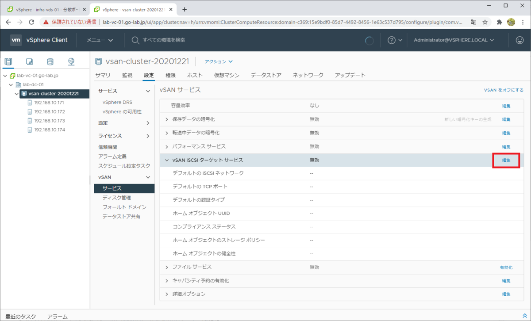The height and width of the screenshot is (321, 531).
Task: Click the bookmark star icon
Action: coord(485,22)
